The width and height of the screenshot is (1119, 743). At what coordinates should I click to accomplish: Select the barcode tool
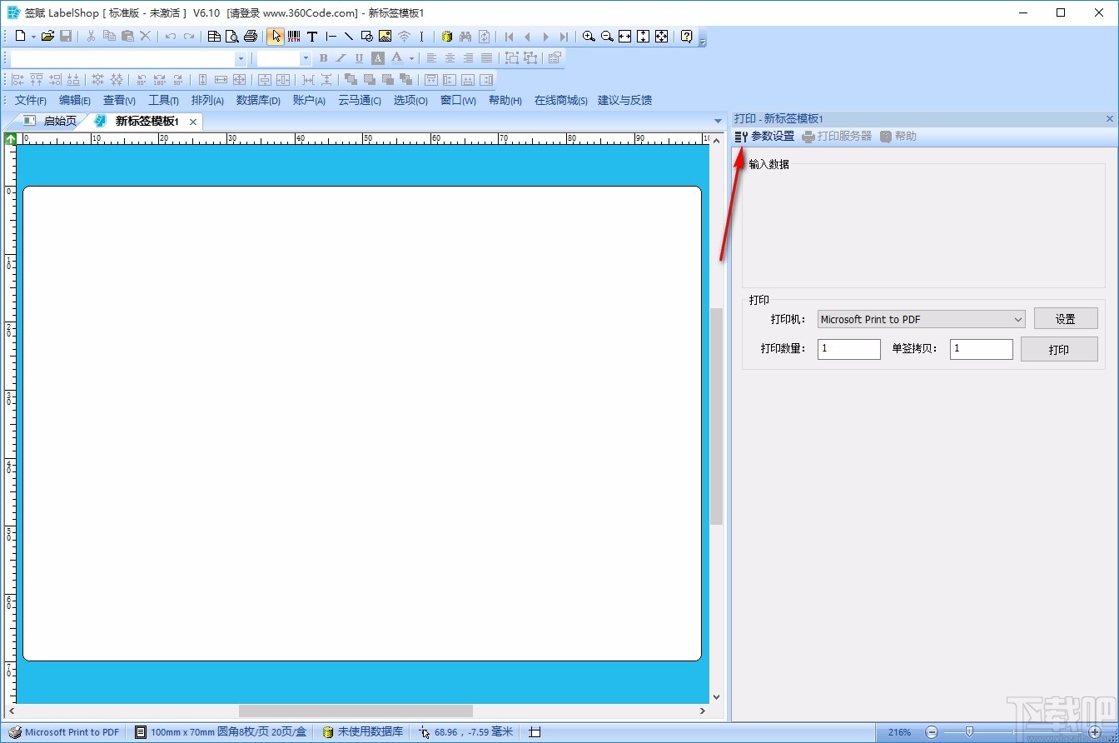click(x=294, y=37)
